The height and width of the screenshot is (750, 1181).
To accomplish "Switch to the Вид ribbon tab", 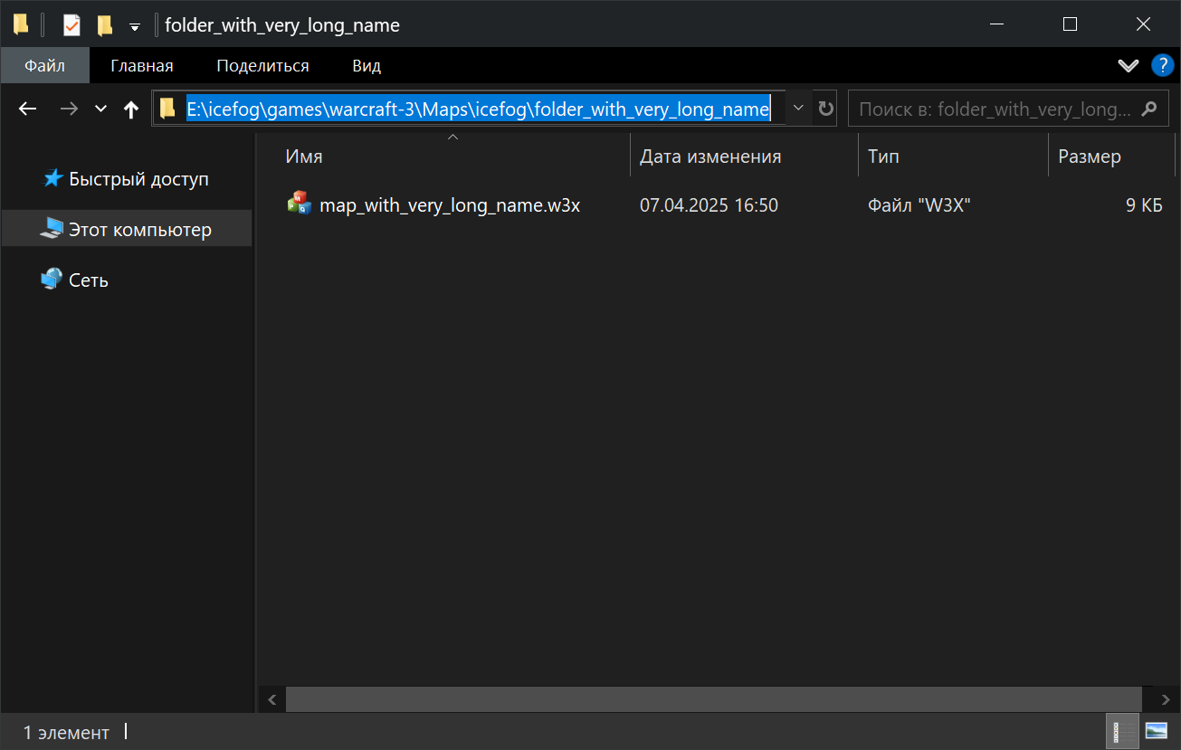I will tap(367, 66).
